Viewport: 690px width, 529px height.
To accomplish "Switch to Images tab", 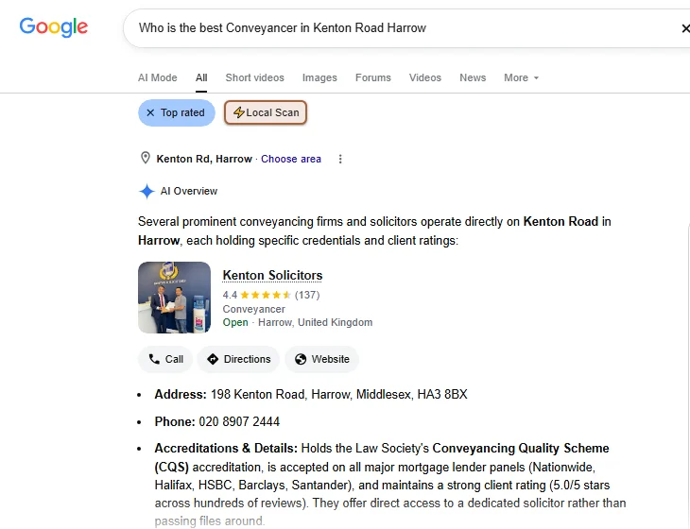I will click(x=319, y=77).
